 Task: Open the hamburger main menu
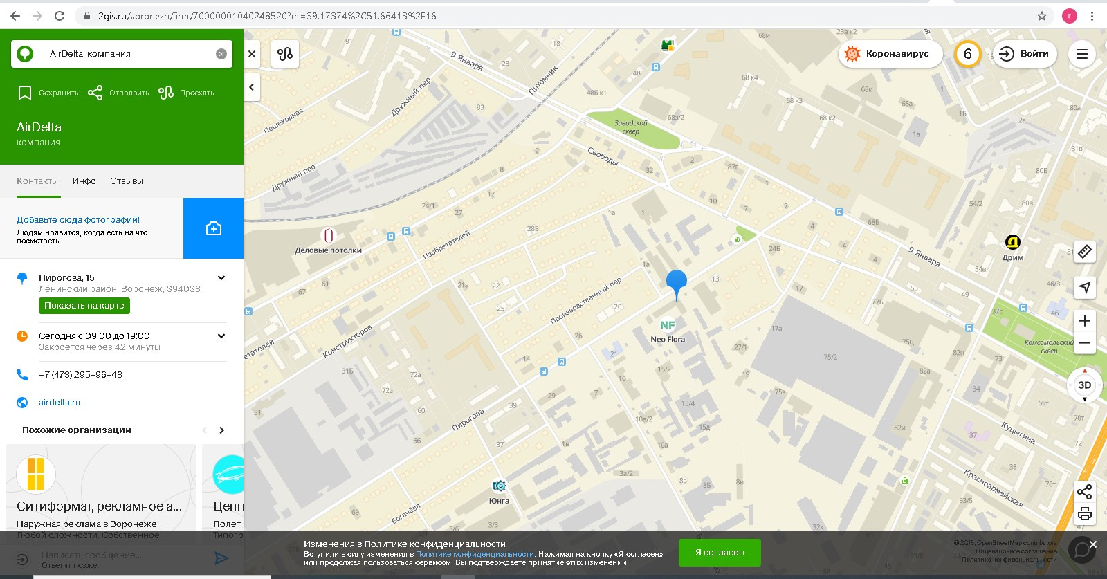1082,53
